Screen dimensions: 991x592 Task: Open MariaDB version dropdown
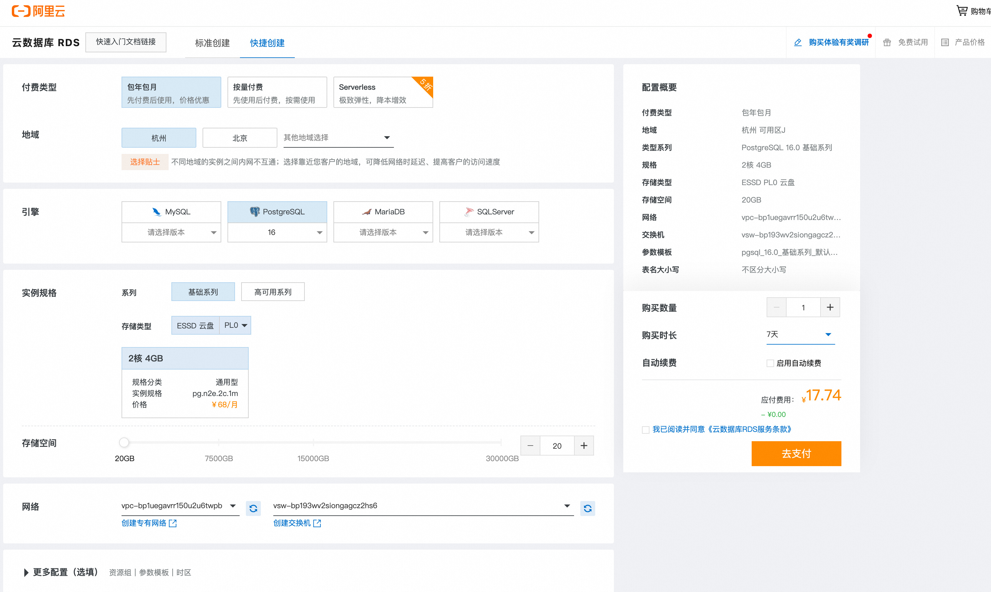[x=383, y=232]
